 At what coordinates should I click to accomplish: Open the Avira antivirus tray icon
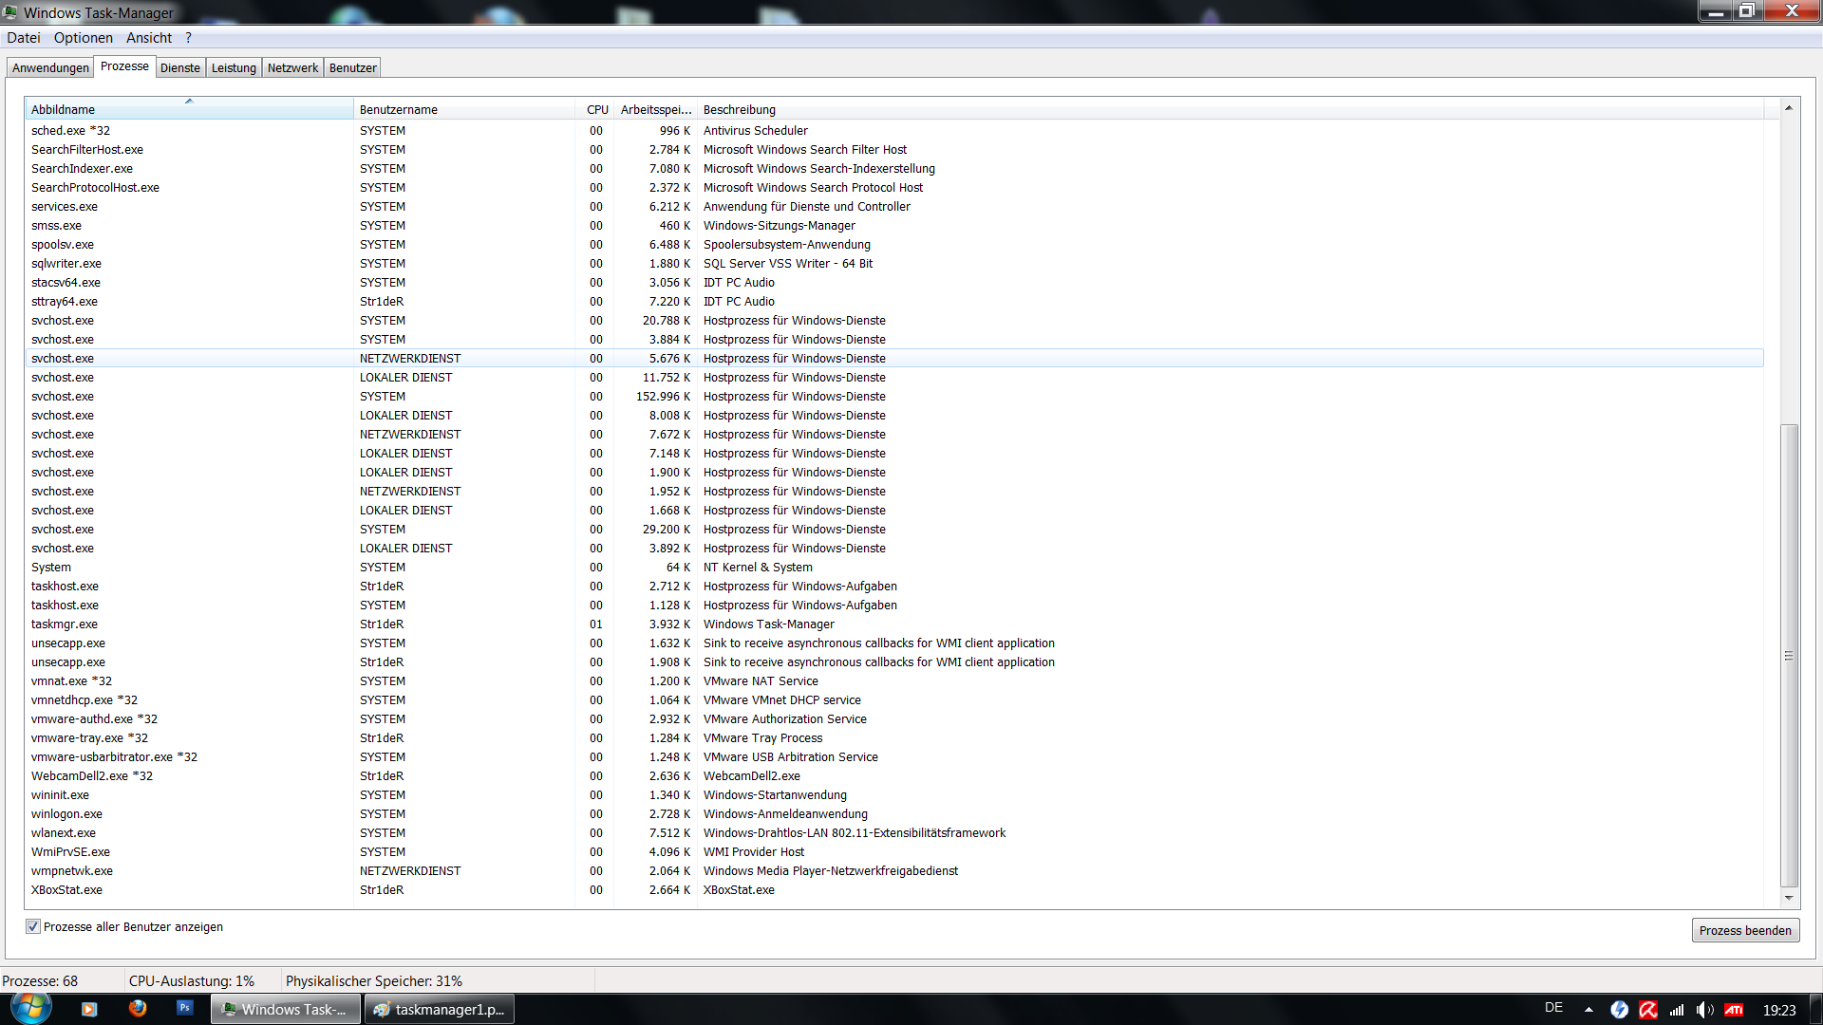pyautogui.click(x=1648, y=1010)
